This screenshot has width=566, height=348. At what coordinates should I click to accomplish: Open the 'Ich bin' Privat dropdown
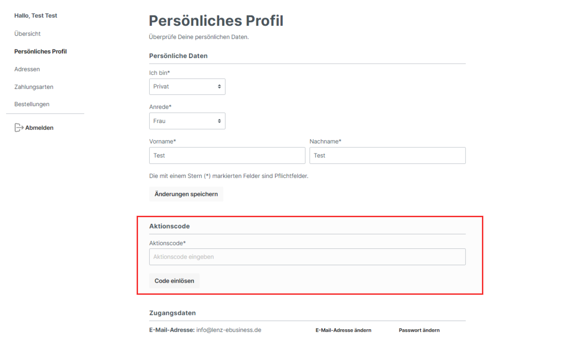(187, 87)
